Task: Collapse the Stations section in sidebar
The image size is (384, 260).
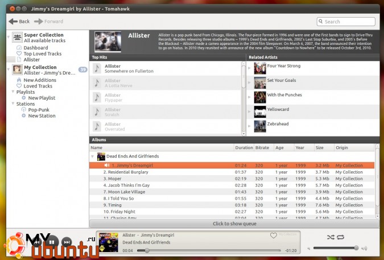Action: [13, 104]
